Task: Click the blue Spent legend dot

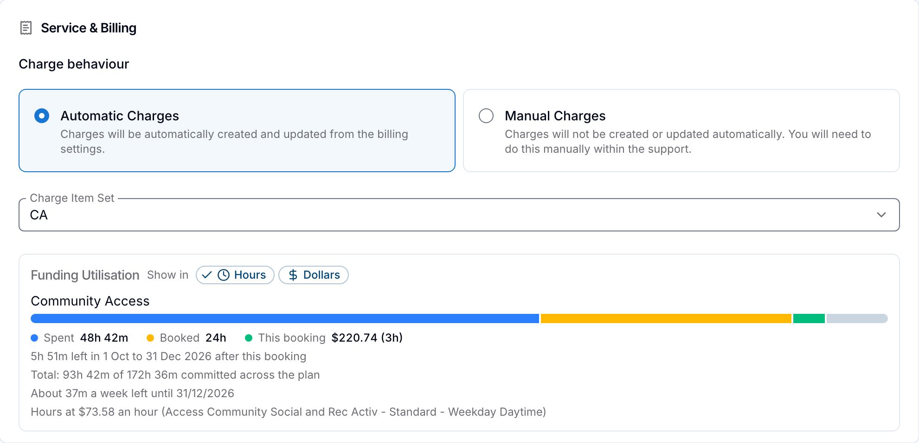Action: click(34, 338)
